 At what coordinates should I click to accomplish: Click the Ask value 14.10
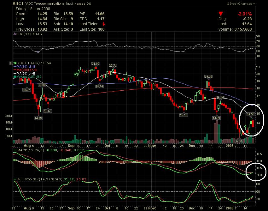point(68,24)
